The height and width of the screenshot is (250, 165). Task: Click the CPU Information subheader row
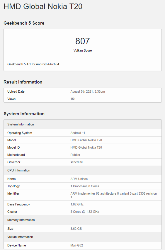(x=83, y=170)
